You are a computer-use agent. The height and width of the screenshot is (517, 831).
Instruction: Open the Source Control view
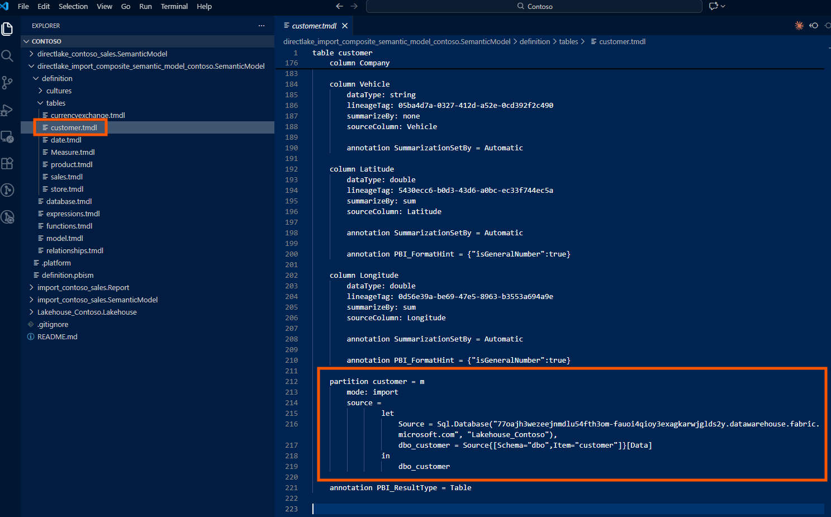pyautogui.click(x=7, y=83)
